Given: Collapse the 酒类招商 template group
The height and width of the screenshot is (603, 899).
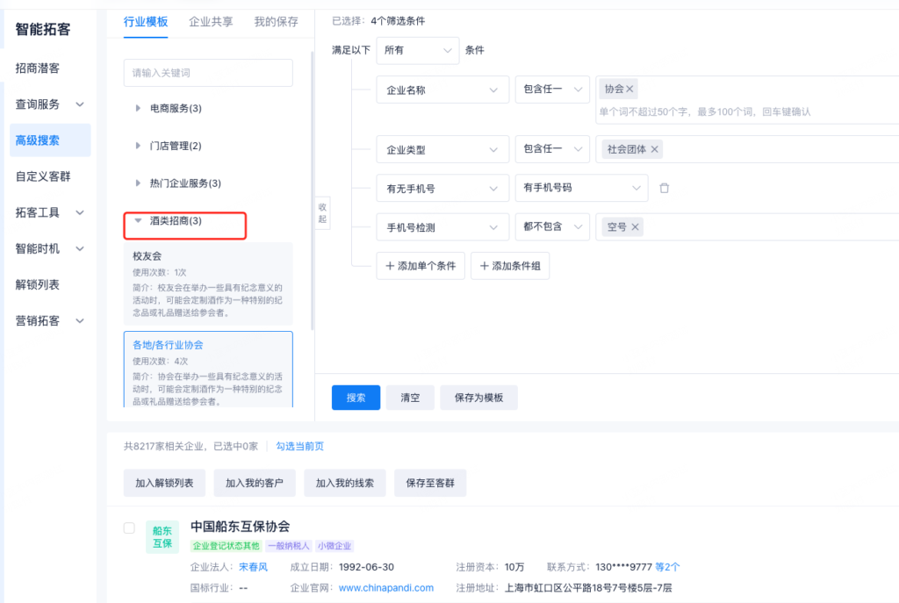Looking at the screenshot, I should point(138,221).
